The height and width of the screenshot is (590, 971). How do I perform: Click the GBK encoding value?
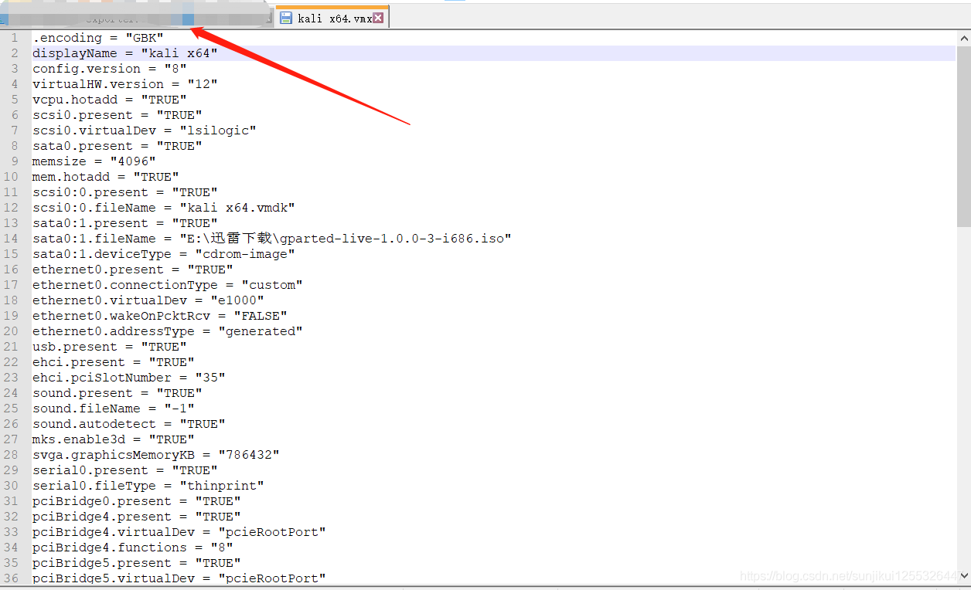click(x=145, y=37)
